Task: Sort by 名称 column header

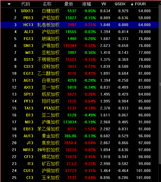Action: [x=47, y=4]
